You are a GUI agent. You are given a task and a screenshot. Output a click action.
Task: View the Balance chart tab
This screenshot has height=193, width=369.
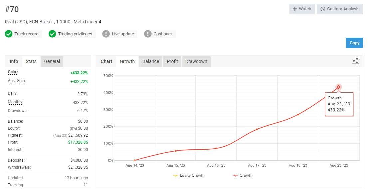click(x=150, y=61)
